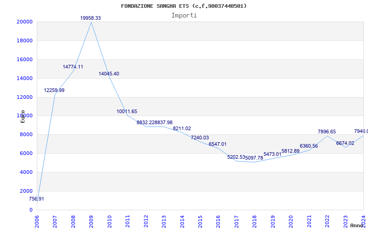Click the Euro y-axis title
The image size is (368, 230).
coord(23,116)
